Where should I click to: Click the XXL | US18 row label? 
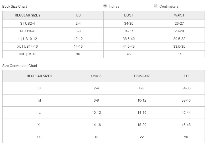pos(28,54)
